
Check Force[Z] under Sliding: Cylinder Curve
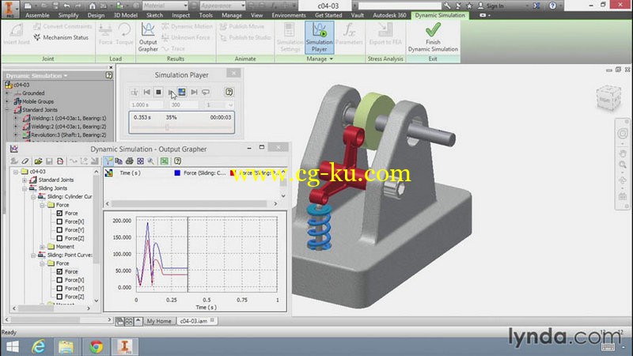coord(59,238)
